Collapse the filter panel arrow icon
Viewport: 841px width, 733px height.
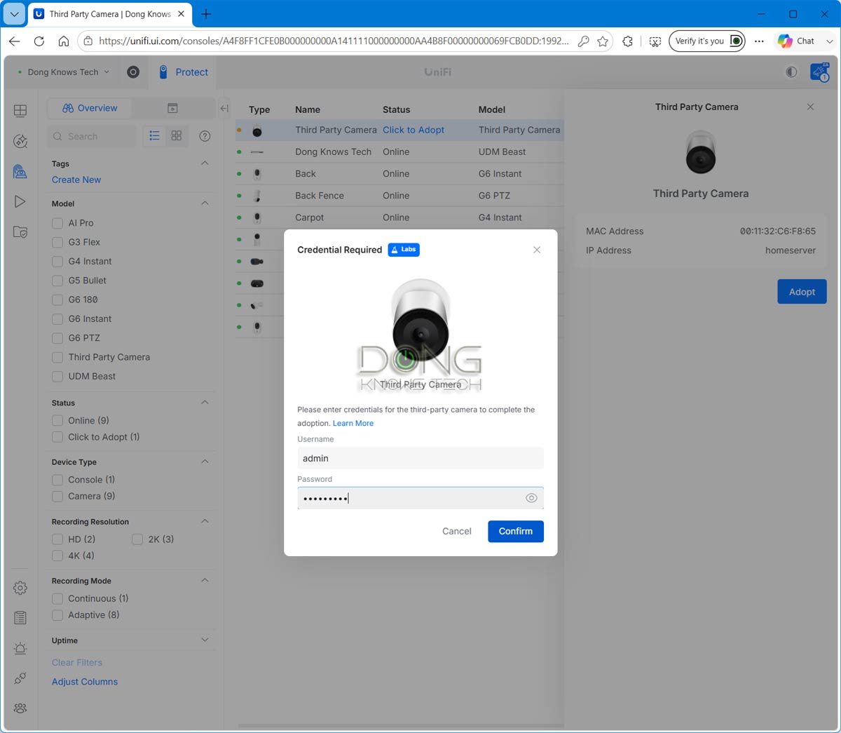pyautogui.click(x=224, y=108)
